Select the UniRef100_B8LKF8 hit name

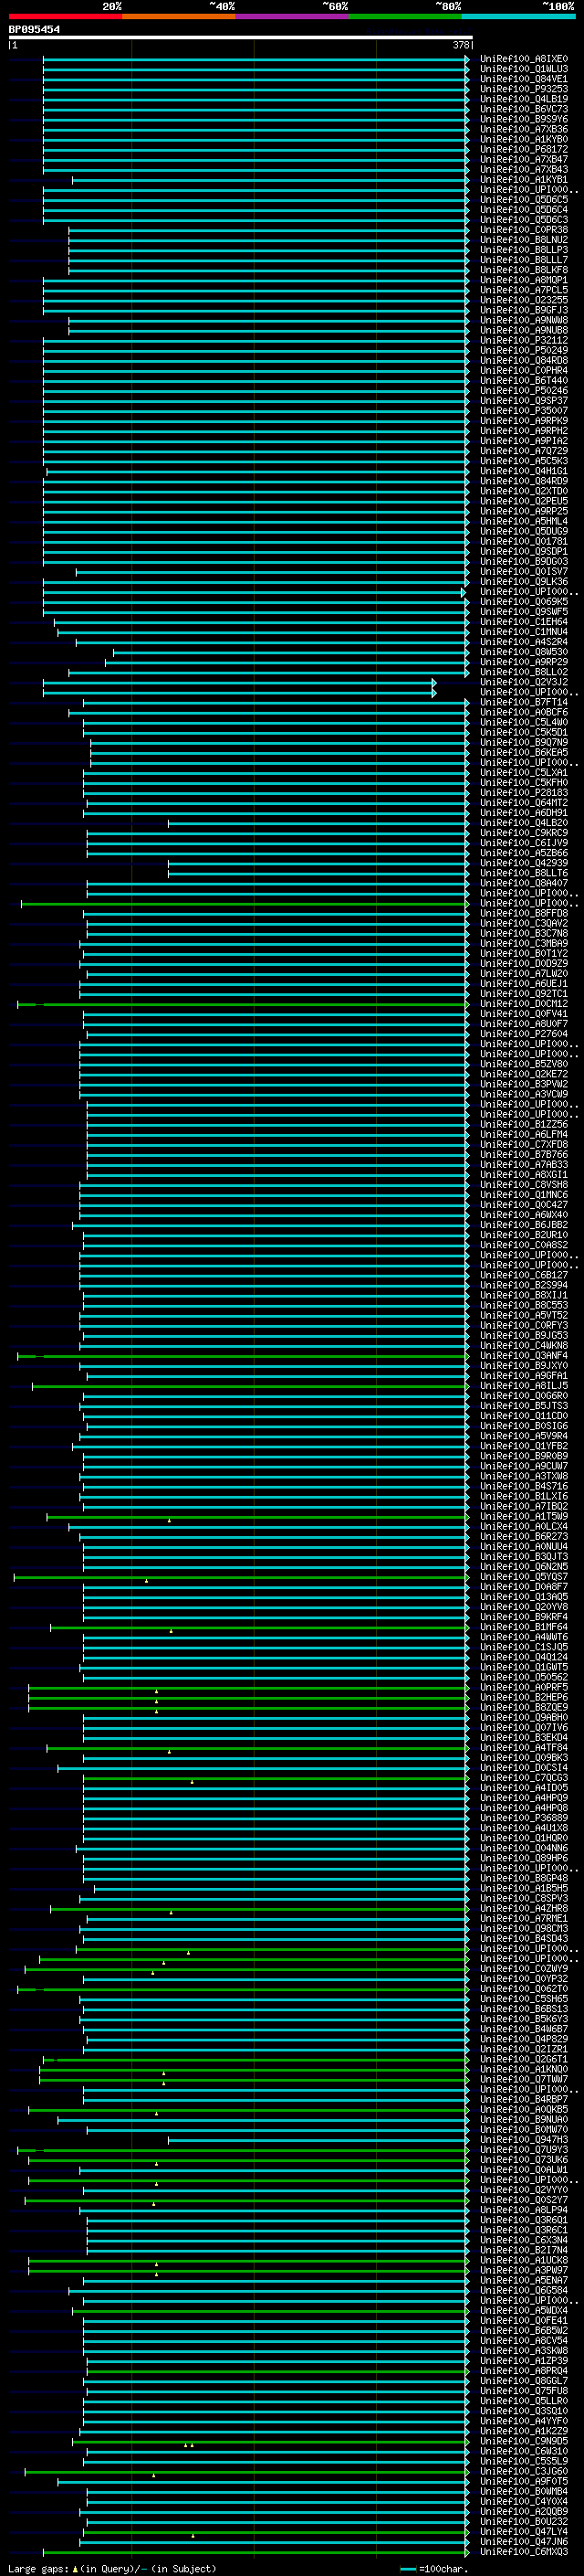(523, 270)
